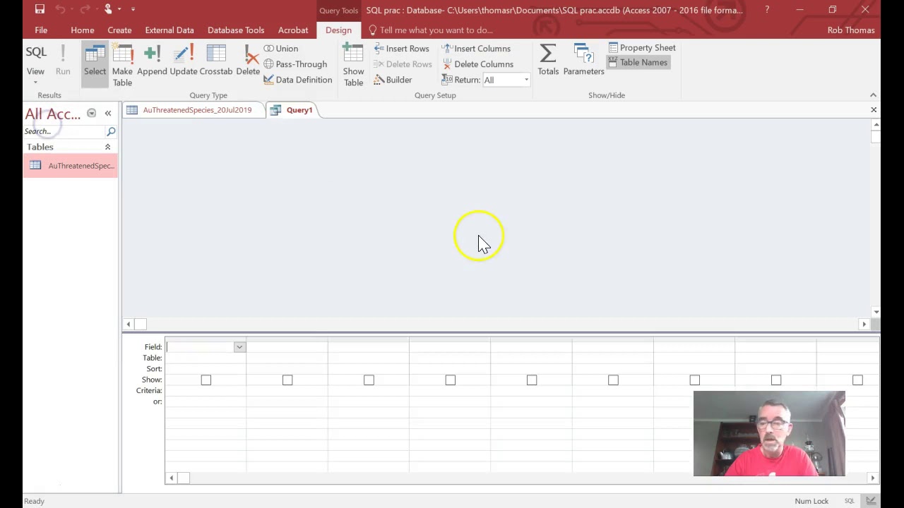The image size is (904, 508).
Task: Check Show box in seventh grid column
Action: (695, 380)
